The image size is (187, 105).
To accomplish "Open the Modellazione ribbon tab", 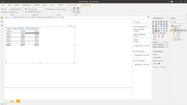I will pos(27,5).
